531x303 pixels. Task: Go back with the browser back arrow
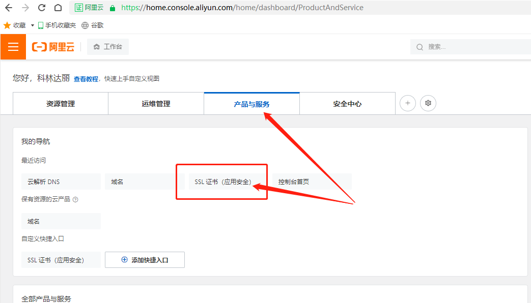click(x=9, y=8)
